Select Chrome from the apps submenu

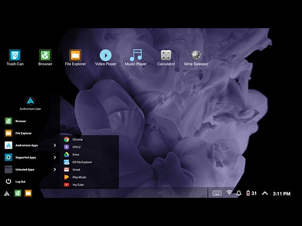click(77, 140)
